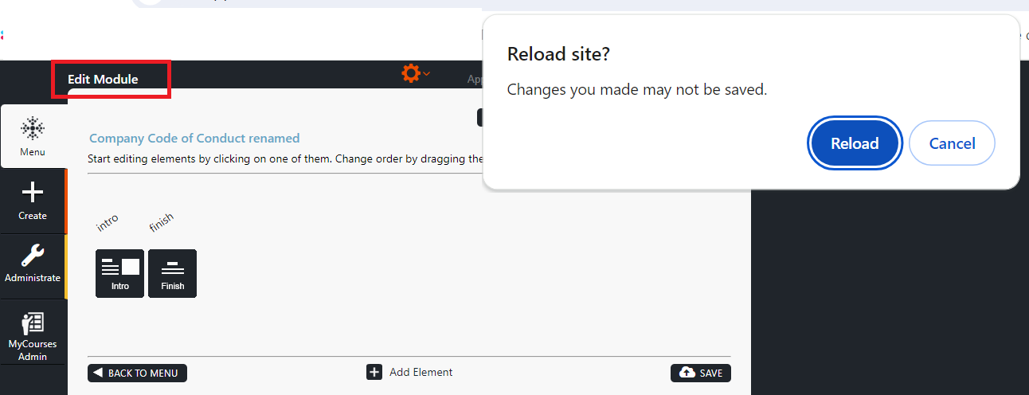Click the rotated intro label
The image size is (1029, 395).
pyautogui.click(x=108, y=222)
